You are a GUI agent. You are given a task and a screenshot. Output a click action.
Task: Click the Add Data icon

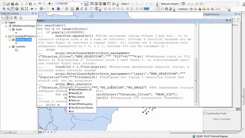tap(49, 3)
